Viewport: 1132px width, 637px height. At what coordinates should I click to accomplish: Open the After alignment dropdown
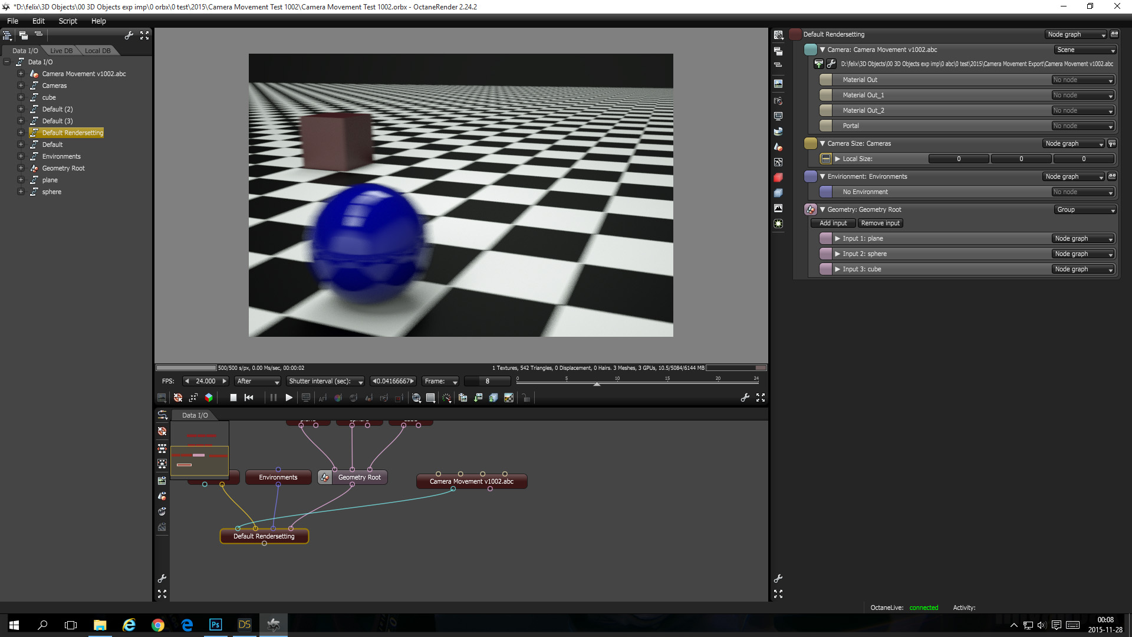(258, 382)
